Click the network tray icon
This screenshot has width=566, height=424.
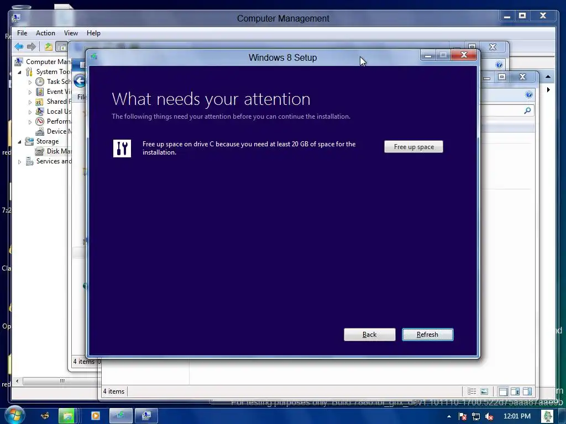pyautogui.click(x=476, y=416)
